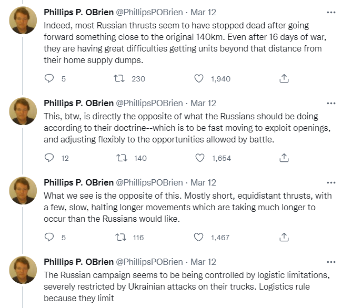Share the tweet about Russian doctrine
342x308 pixels.
coord(284,158)
